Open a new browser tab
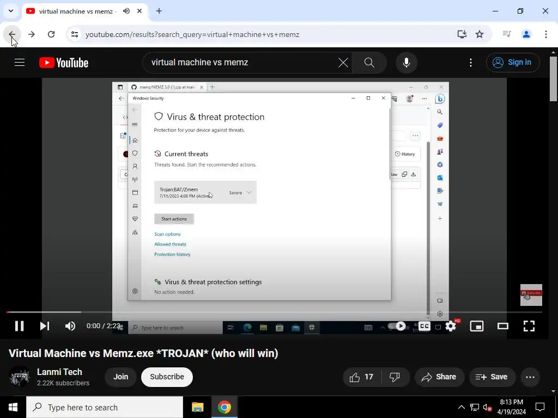 [x=159, y=11]
